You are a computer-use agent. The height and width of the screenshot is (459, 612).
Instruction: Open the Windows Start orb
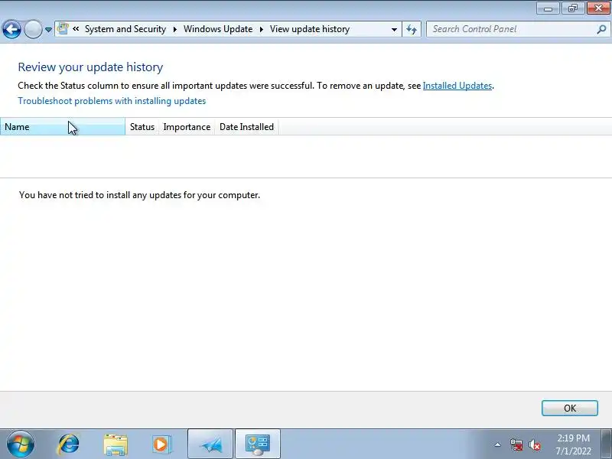[x=21, y=444]
